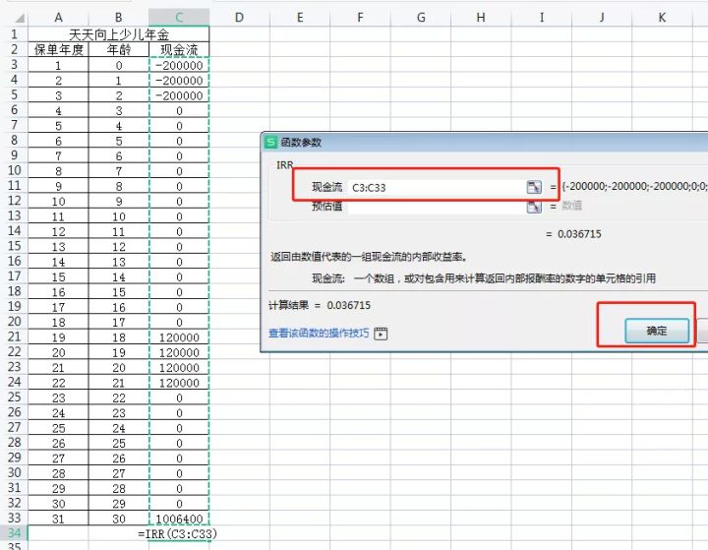708x550 pixels.
Task: Click the 确定 button in the dialog
Action: click(657, 331)
